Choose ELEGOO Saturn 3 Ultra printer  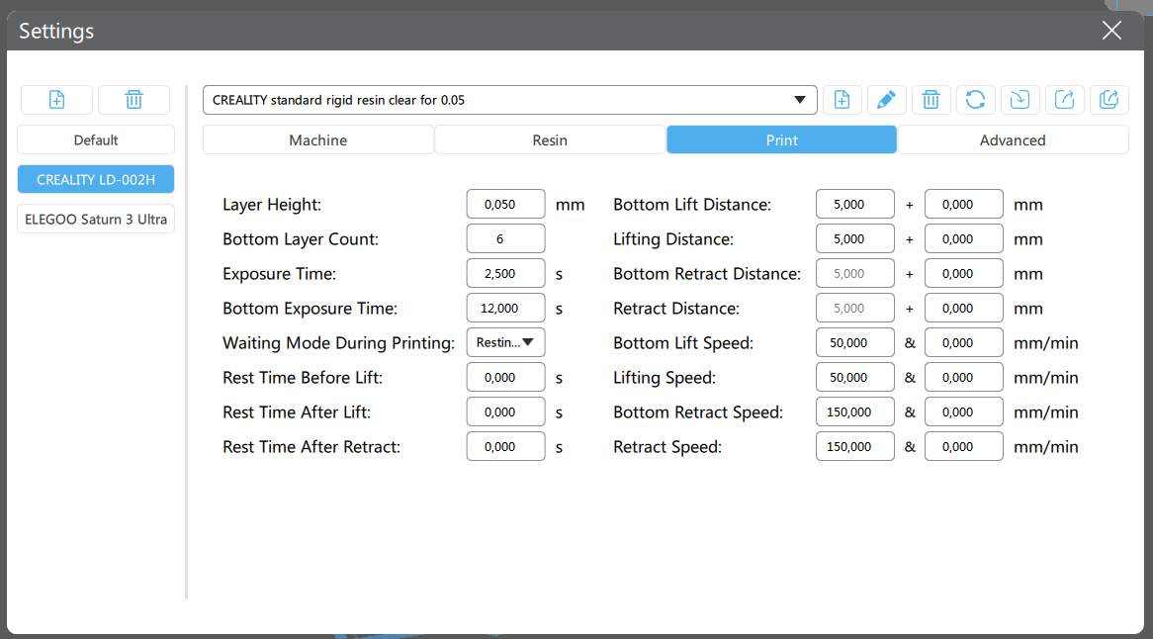[x=96, y=219]
